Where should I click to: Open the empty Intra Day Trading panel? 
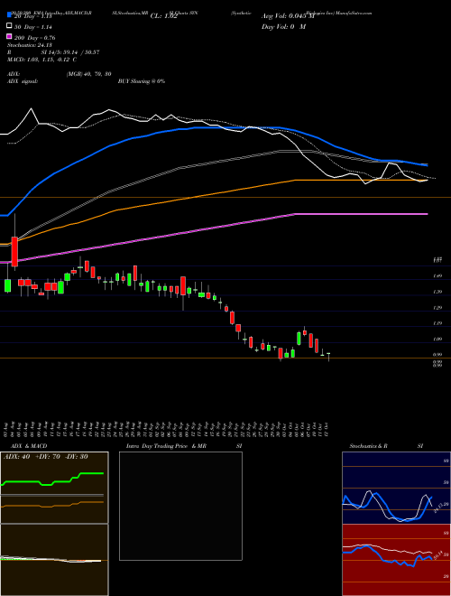(x=180, y=506)
